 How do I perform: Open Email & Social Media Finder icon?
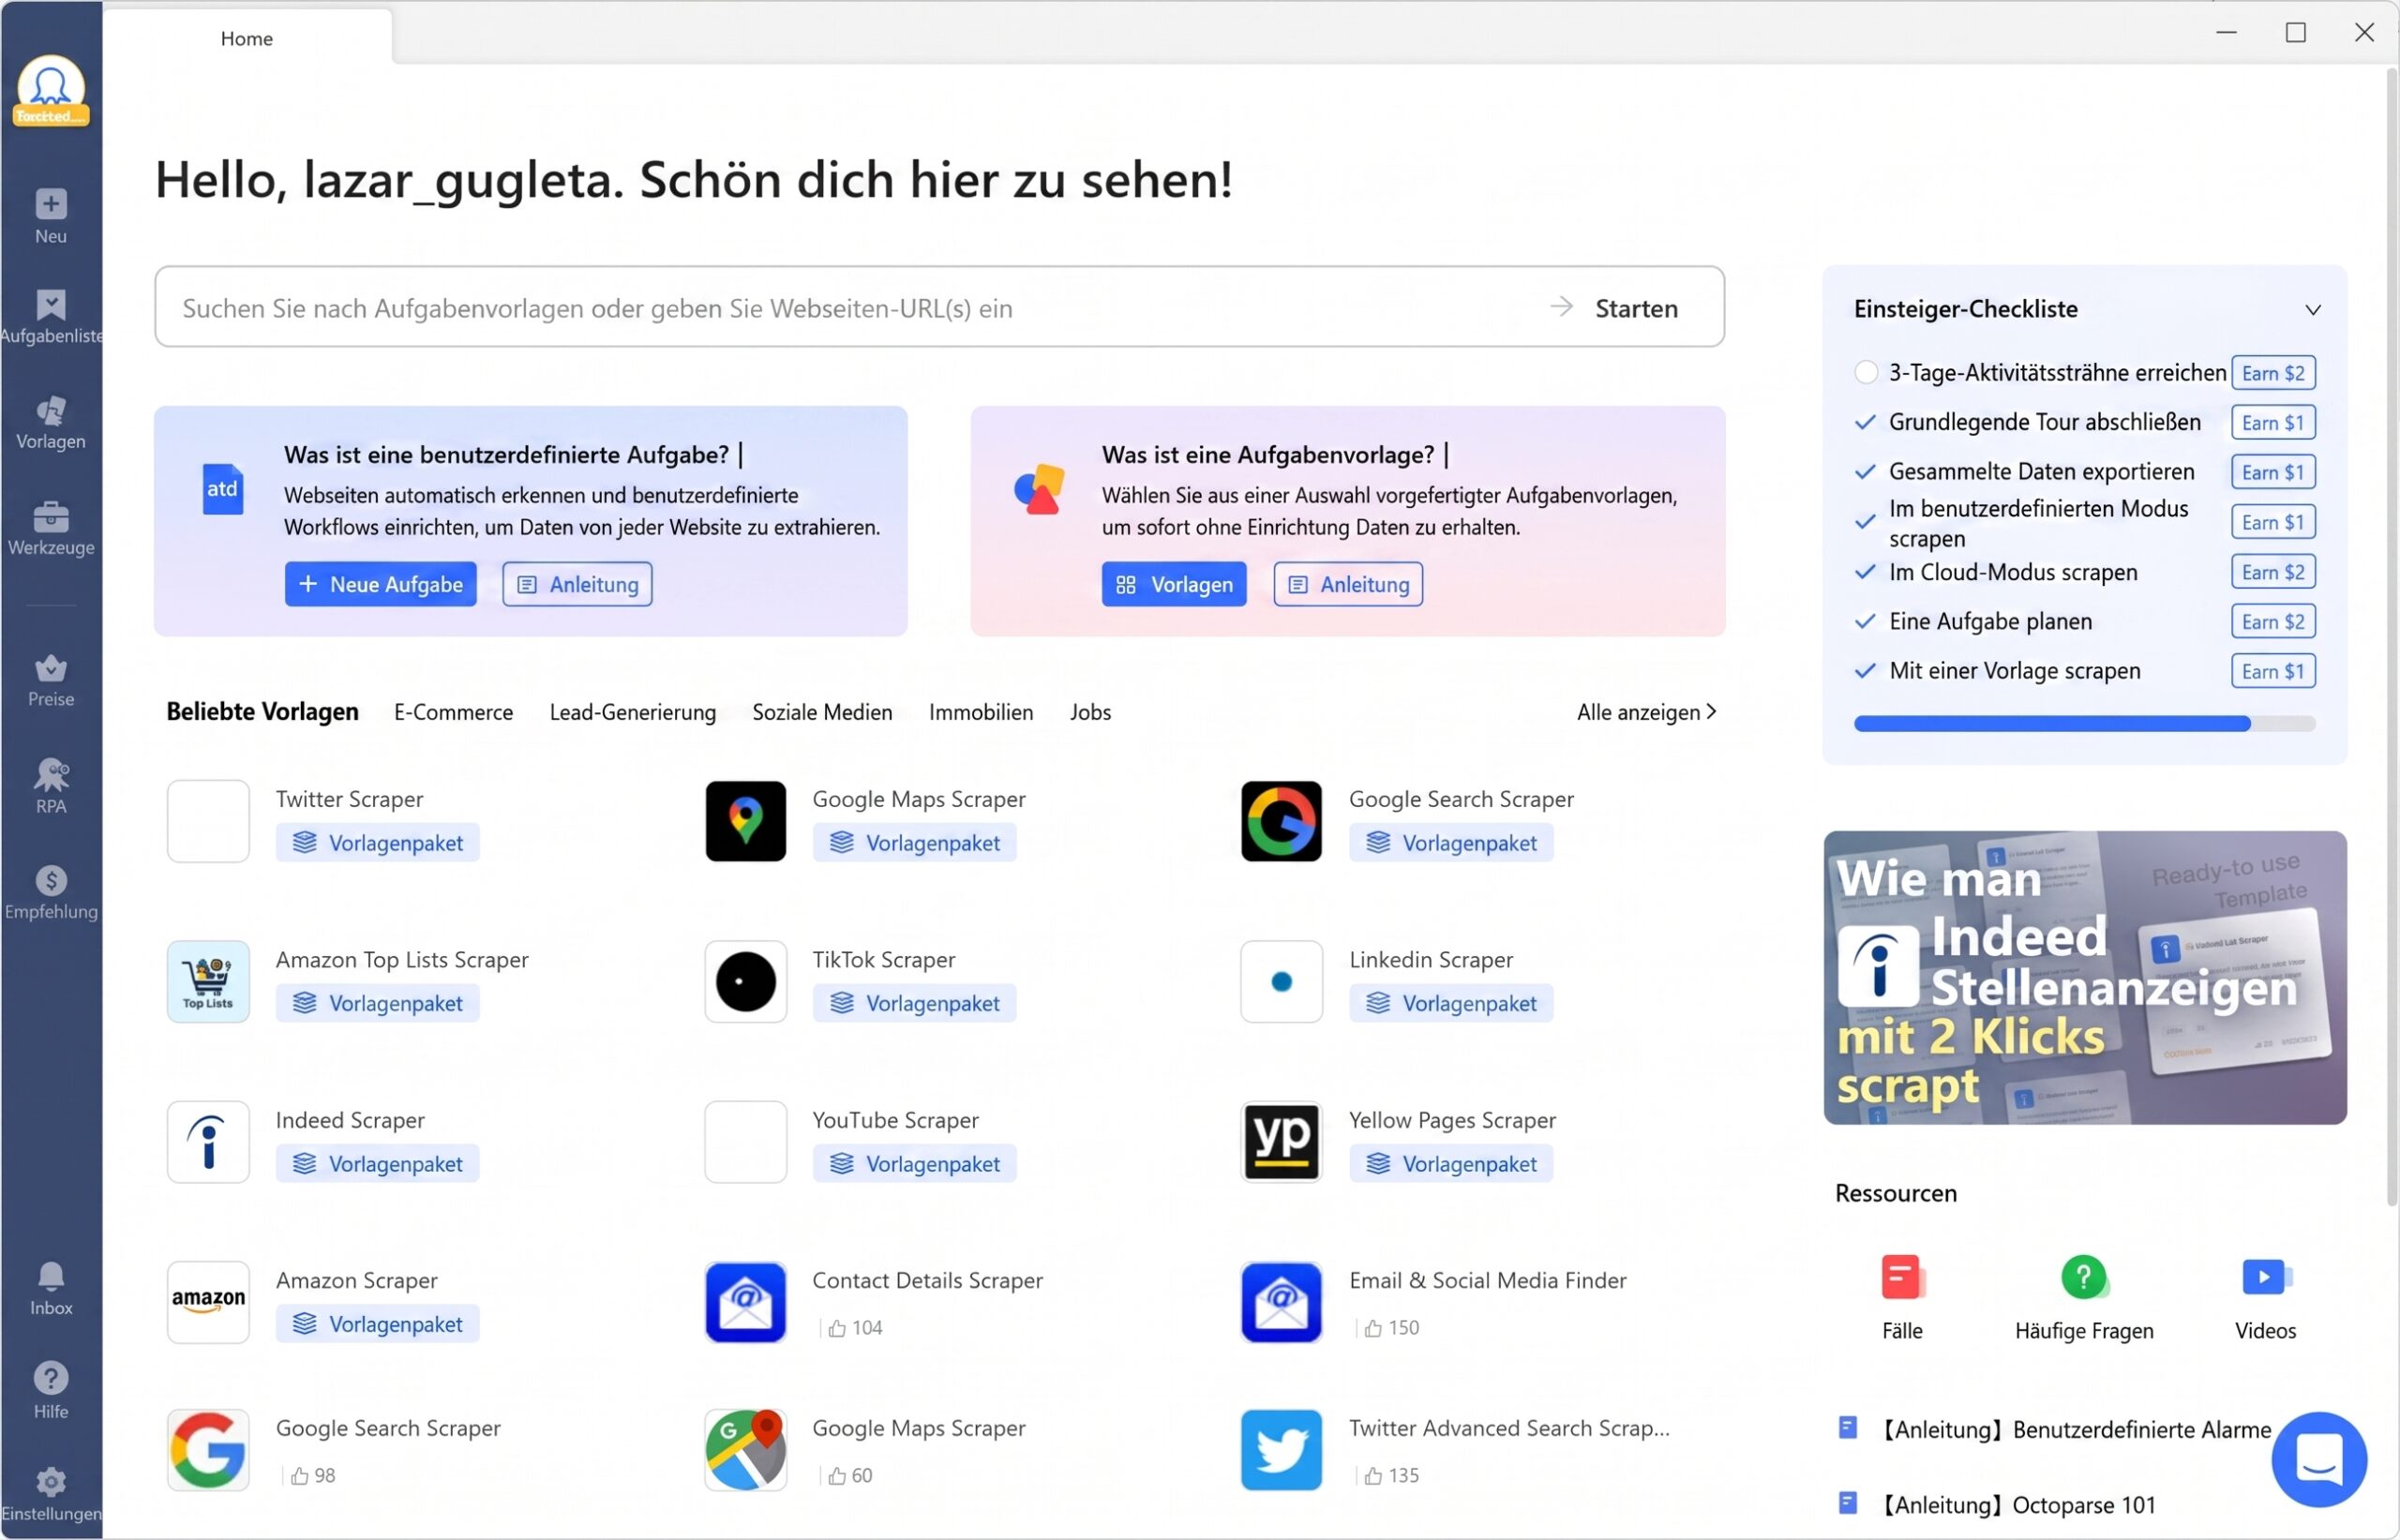point(1281,1302)
